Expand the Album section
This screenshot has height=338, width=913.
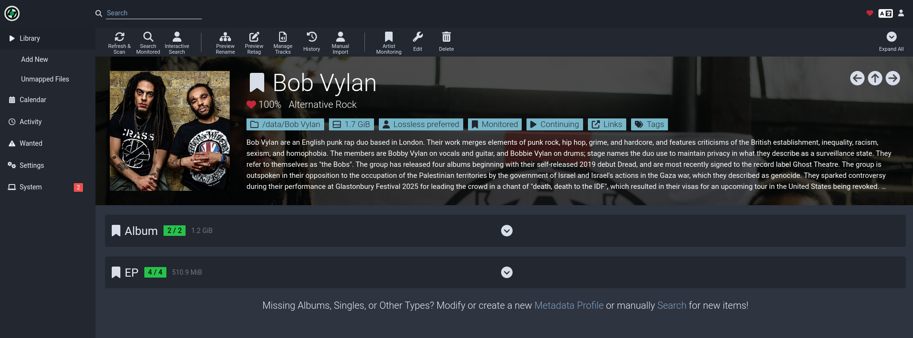[x=506, y=231]
